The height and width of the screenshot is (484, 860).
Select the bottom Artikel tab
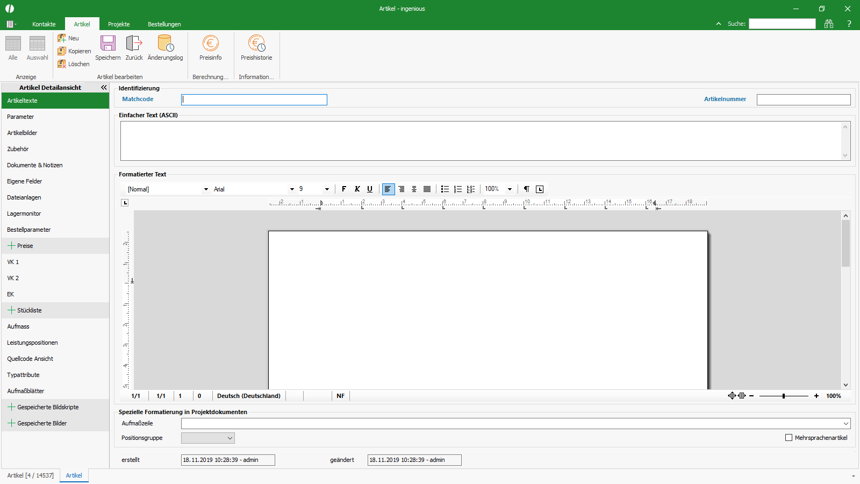pyautogui.click(x=74, y=475)
